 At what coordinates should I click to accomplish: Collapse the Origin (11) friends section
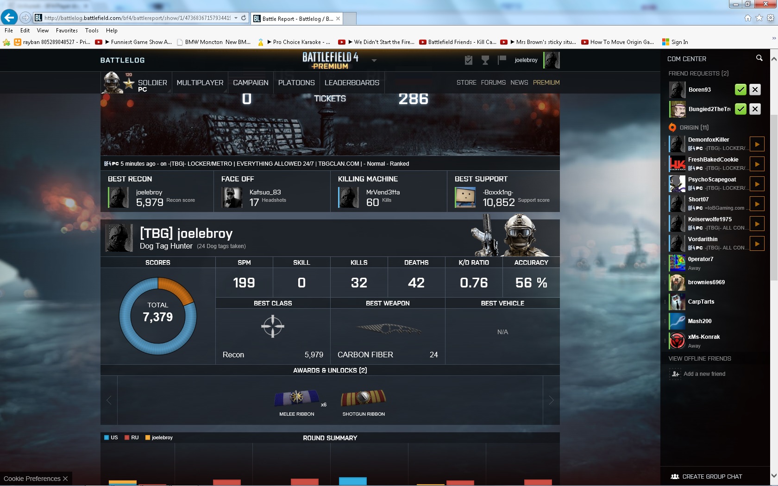(x=694, y=127)
